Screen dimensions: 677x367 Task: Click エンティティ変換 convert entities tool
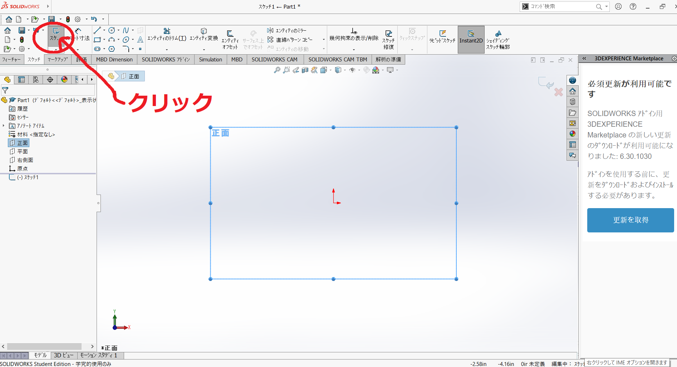click(203, 35)
